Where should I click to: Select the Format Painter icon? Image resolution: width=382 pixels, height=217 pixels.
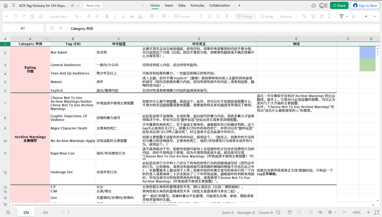point(32,16)
